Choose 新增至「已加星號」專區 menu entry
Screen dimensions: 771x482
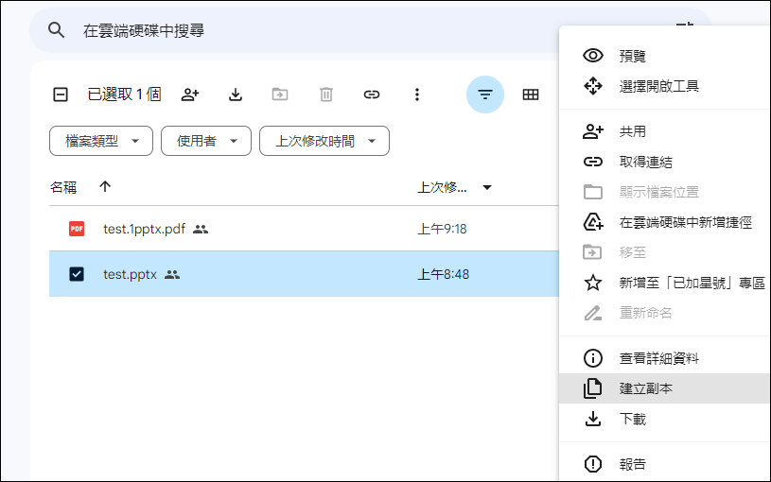coord(665,283)
